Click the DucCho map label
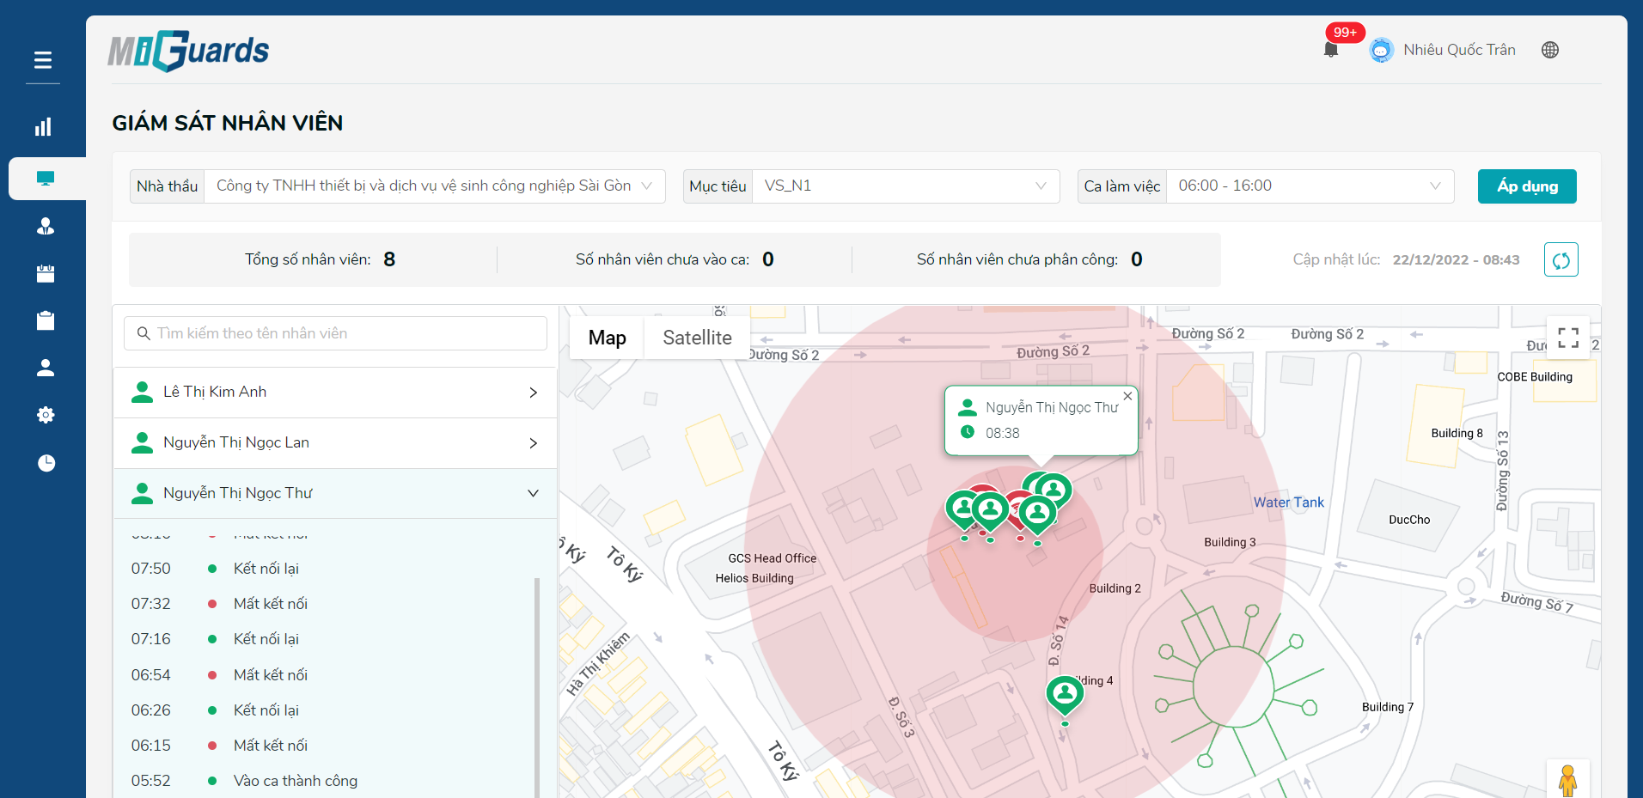Image resolution: width=1643 pixels, height=798 pixels. (1409, 520)
